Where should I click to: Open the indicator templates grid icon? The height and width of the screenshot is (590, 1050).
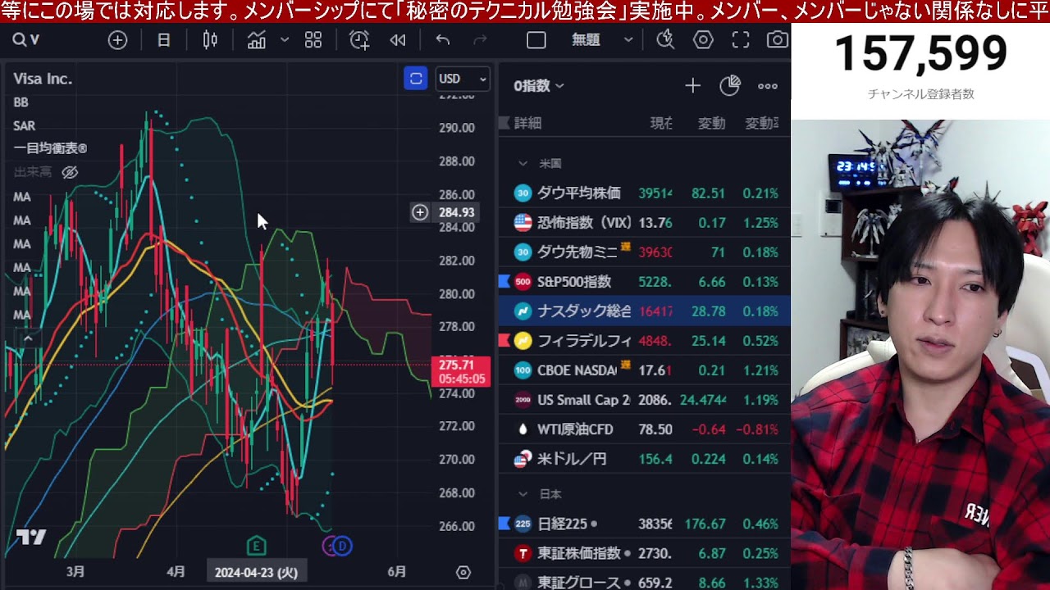pos(313,40)
